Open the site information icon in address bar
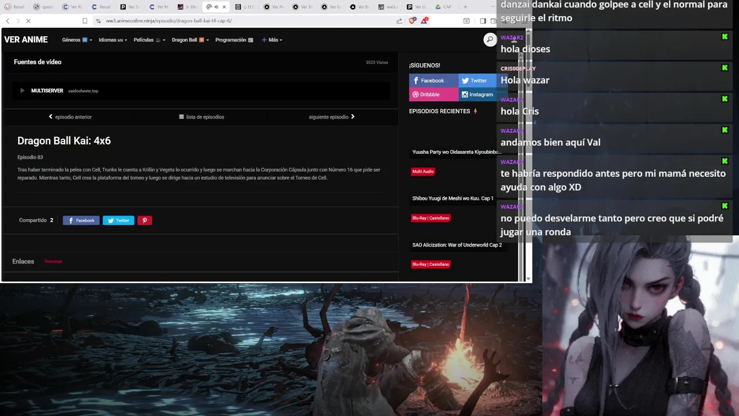739x416 pixels. (x=99, y=21)
